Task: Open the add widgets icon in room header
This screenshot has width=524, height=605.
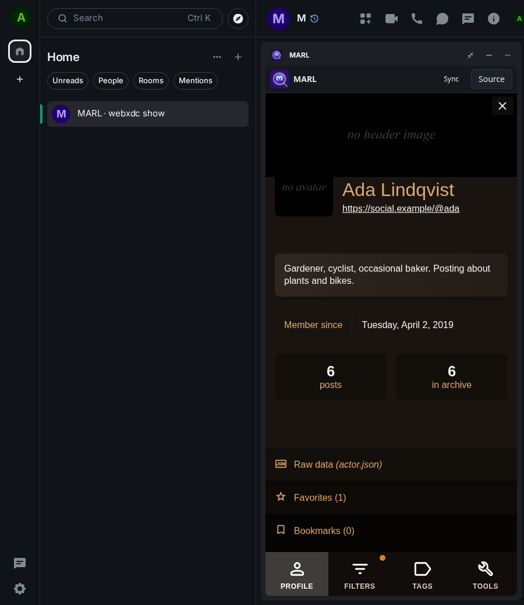Action: (x=365, y=19)
